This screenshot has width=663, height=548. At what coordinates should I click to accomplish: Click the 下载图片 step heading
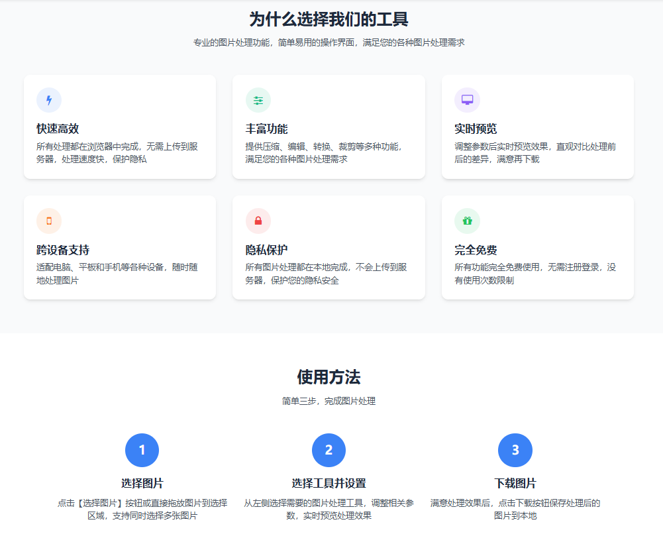[515, 483]
